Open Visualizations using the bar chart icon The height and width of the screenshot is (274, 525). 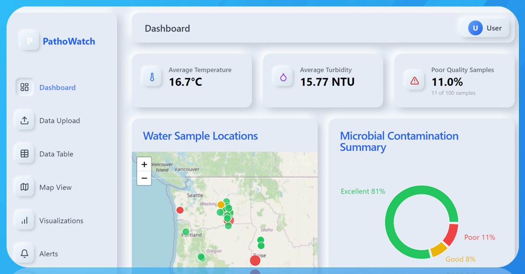24,220
